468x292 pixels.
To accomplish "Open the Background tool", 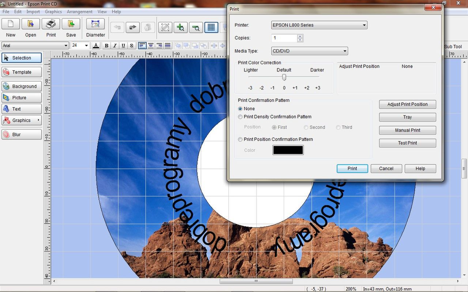I will tap(22, 86).
